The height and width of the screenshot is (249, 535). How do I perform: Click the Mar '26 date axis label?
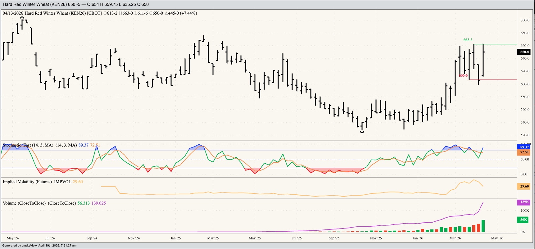[x=455, y=238]
